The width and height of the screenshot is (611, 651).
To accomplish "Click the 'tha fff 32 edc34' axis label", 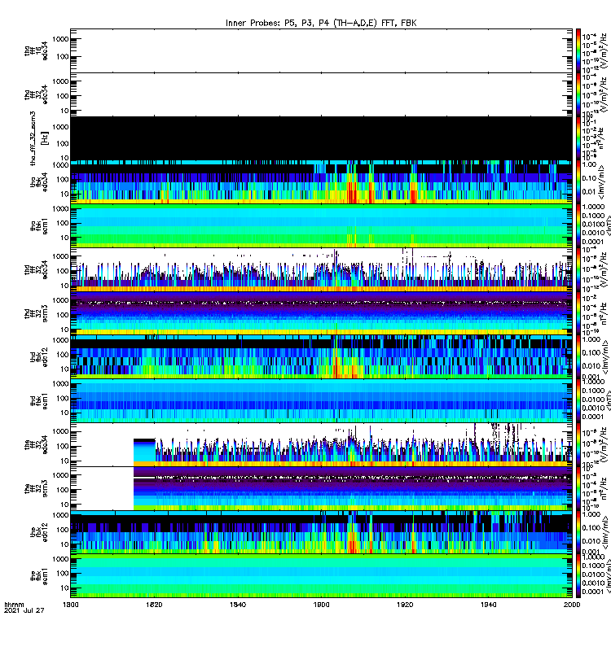I will pyautogui.click(x=36, y=94).
